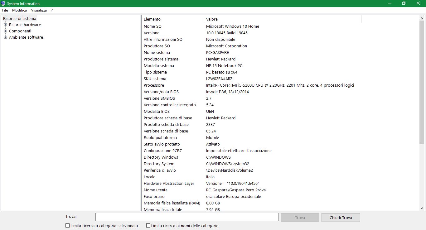This screenshot has width=426, height=230.
Task: Select the Risorse hardware tree item
Action: (25, 25)
